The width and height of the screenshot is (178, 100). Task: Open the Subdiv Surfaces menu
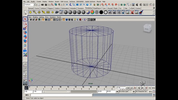90,2
